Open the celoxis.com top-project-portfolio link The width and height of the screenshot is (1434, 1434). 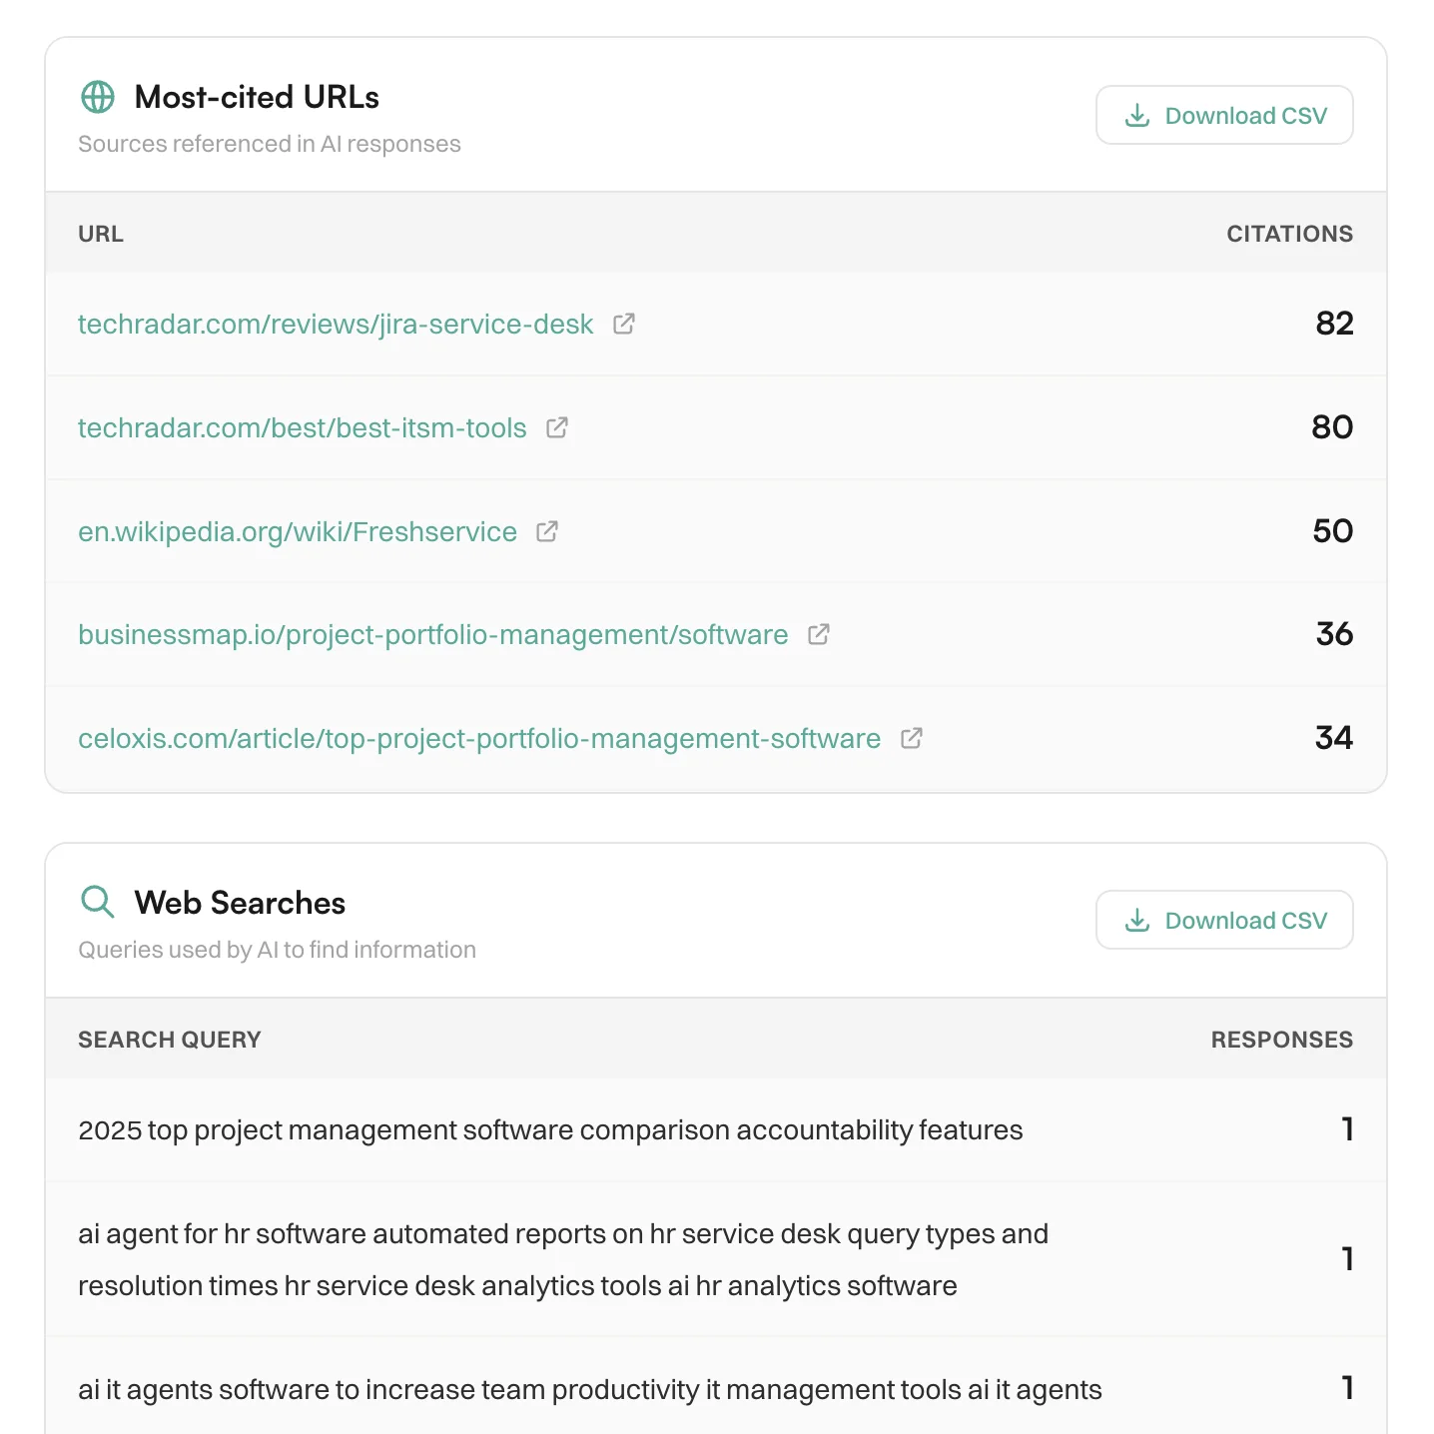click(478, 738)
